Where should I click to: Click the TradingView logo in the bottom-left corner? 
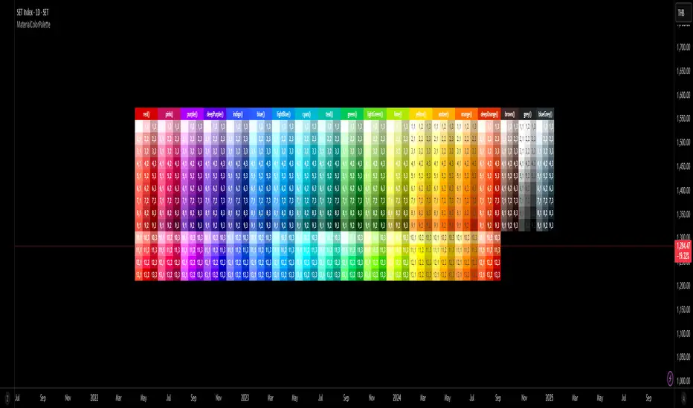point(8,398)
